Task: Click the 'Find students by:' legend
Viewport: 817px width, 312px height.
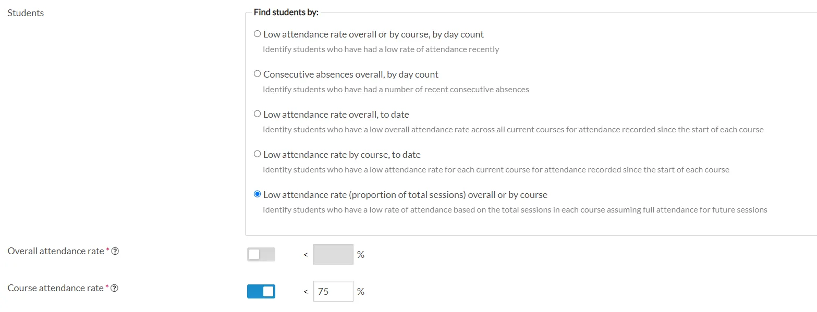Action: [286, 12]
